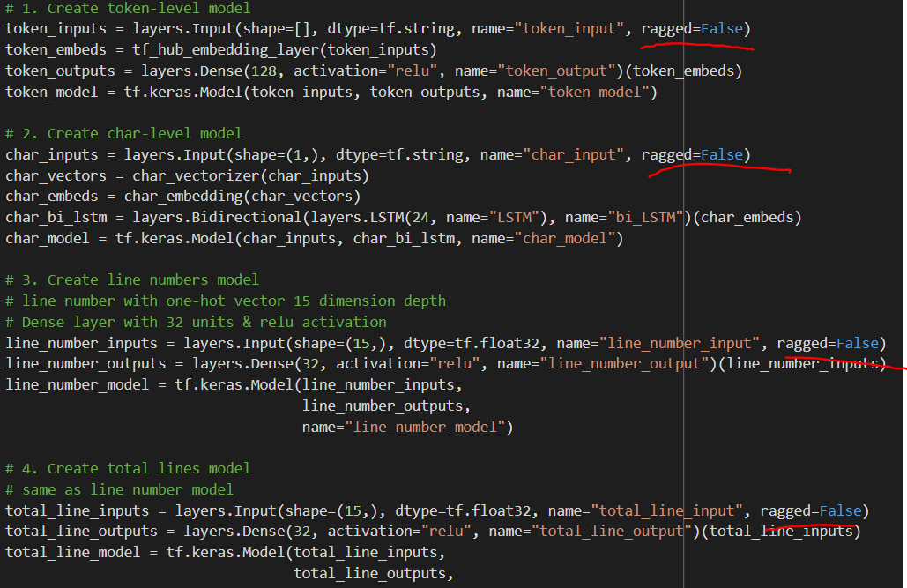This screenshot has height=588, width=907.
Task: Click the string "total_line_output"
Action: pos(612,532)
